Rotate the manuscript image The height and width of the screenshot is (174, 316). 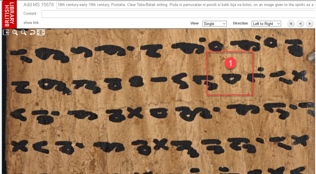(32, 32)
